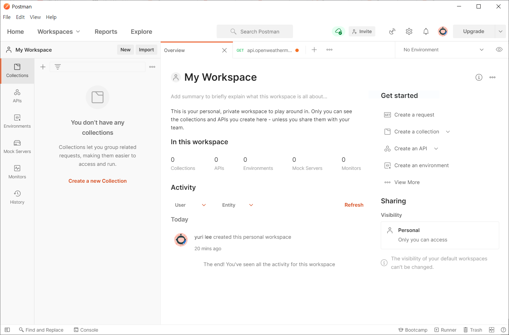The width and height of the screenshot is (509, 335).
Task: Click the Personal visibility card
Action: tap(440, 235)
